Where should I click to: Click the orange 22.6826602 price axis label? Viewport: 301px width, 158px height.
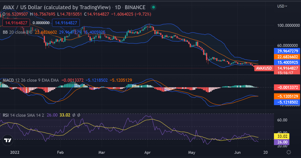[x=287, y=57]
